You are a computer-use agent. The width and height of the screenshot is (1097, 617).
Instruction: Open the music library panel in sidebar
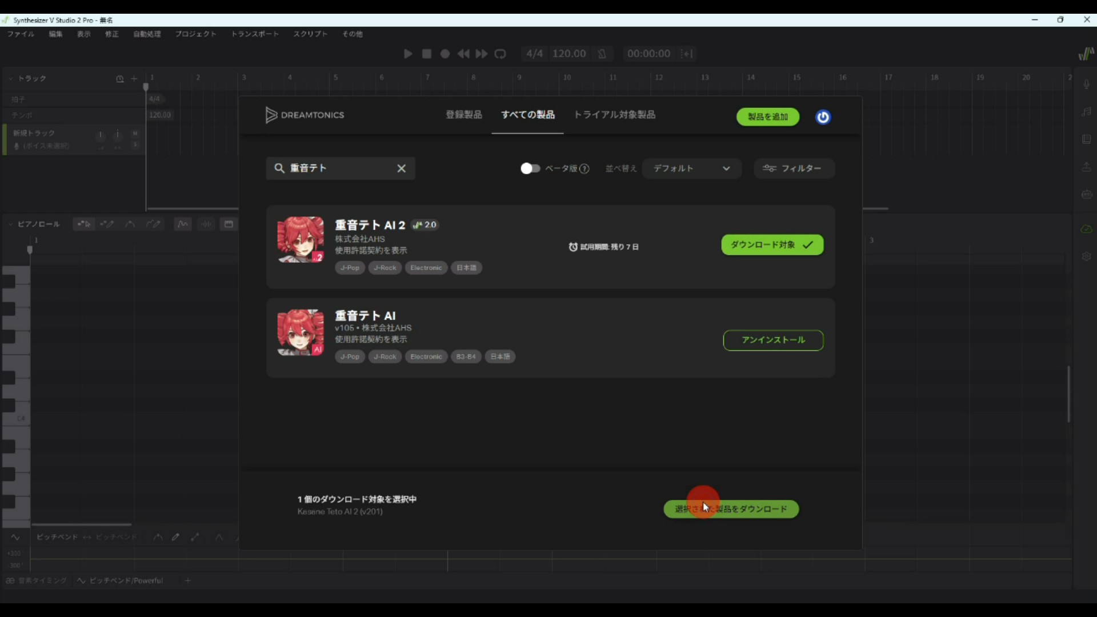coord(1087,111)
